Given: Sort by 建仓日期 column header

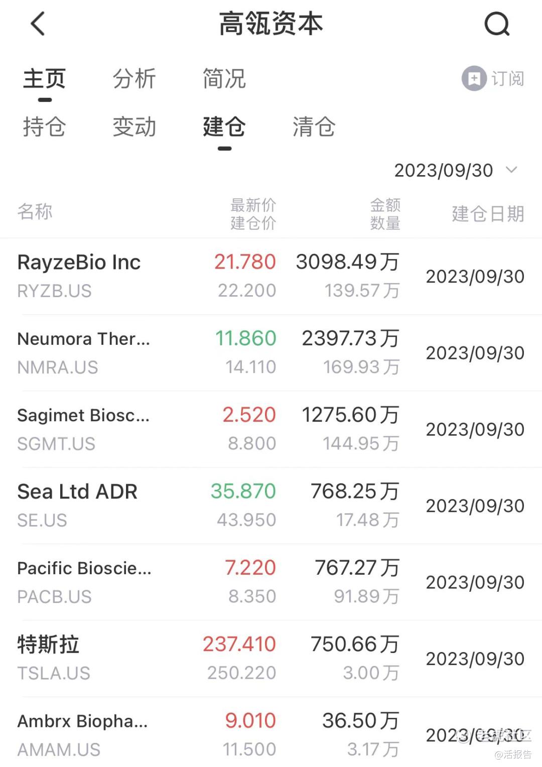Looking at the screenshot, I should 488,214.
